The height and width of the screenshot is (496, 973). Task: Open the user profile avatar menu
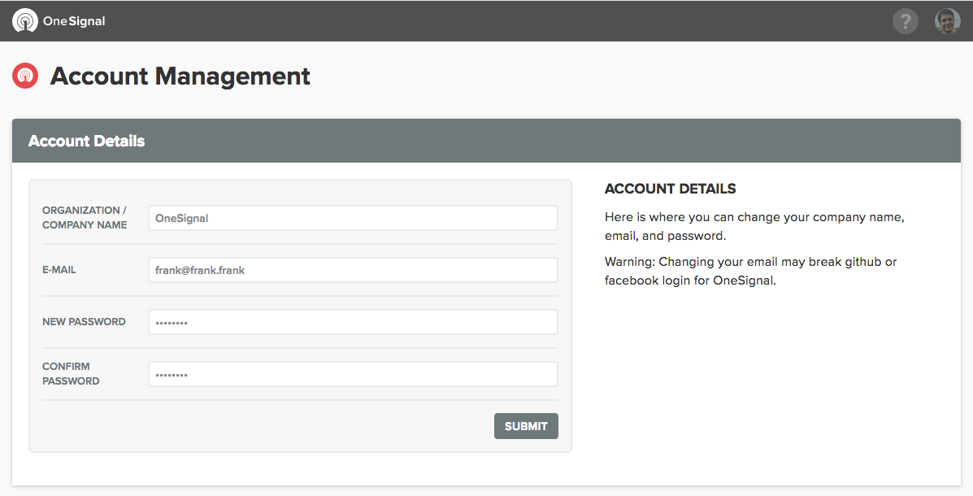(948, 21)
